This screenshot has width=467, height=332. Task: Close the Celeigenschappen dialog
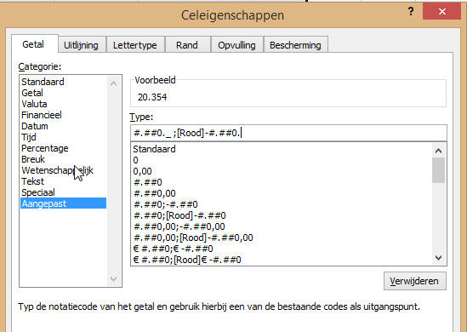coord(442,12)
